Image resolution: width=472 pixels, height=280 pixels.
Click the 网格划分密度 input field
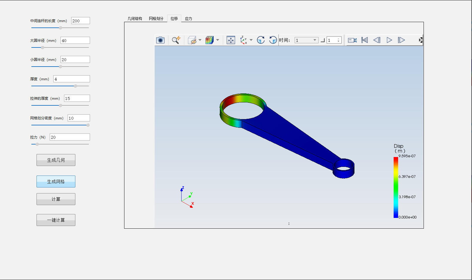(x=79, y=118)
